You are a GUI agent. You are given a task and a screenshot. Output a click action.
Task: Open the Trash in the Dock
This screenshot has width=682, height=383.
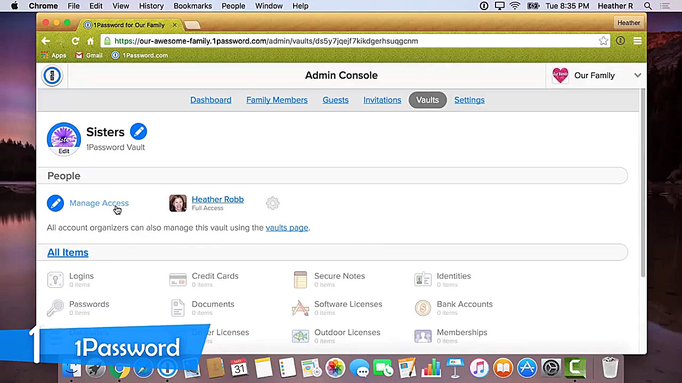[610, 368]
